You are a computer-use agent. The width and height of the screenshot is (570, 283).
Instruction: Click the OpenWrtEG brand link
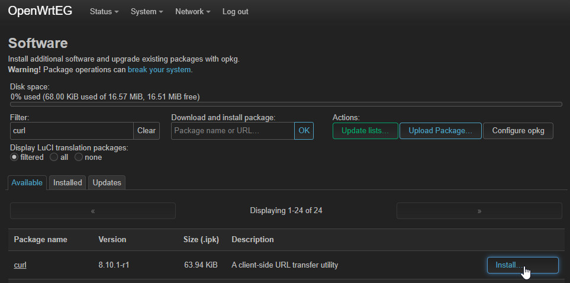pyautogui.click(x=40, y=11)
